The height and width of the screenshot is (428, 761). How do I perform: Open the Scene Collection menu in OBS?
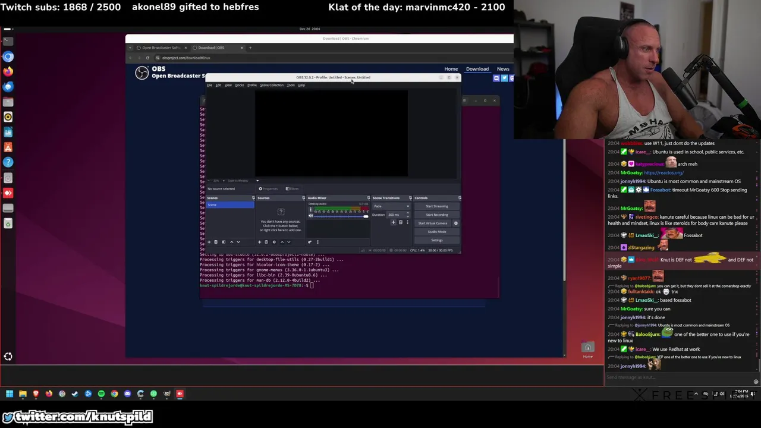pos(272,85)
